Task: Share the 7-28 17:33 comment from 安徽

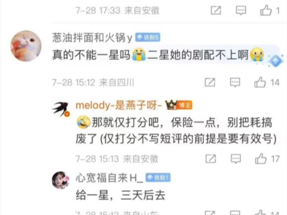Action: point(216,10)
